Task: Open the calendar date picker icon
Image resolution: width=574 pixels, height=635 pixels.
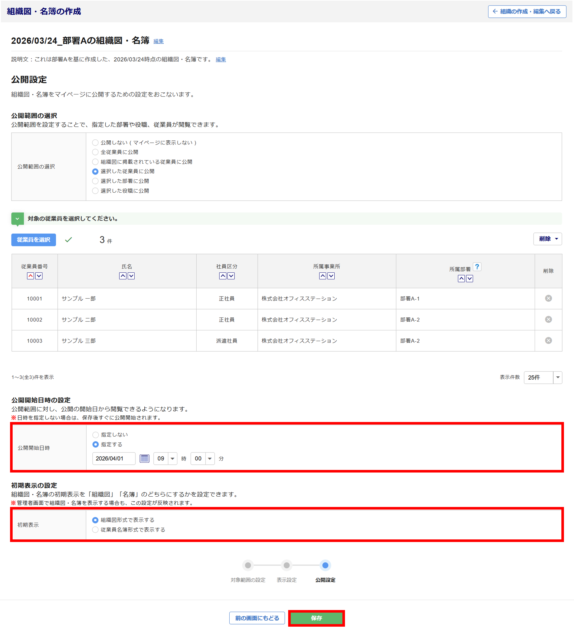Action: click(144, 458)
